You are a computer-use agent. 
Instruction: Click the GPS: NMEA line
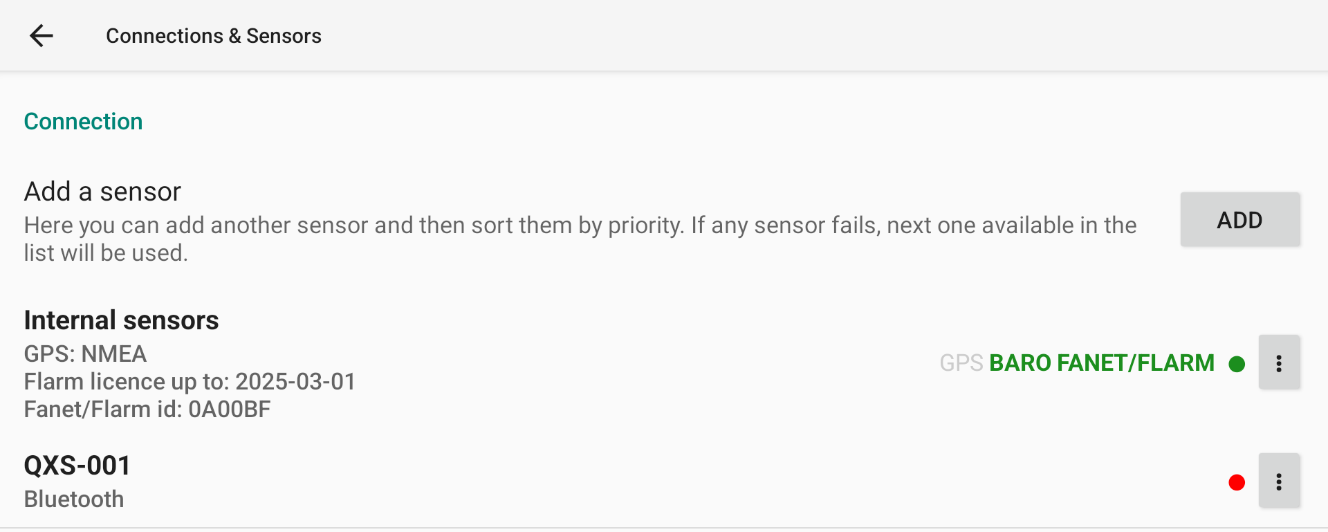85,354
